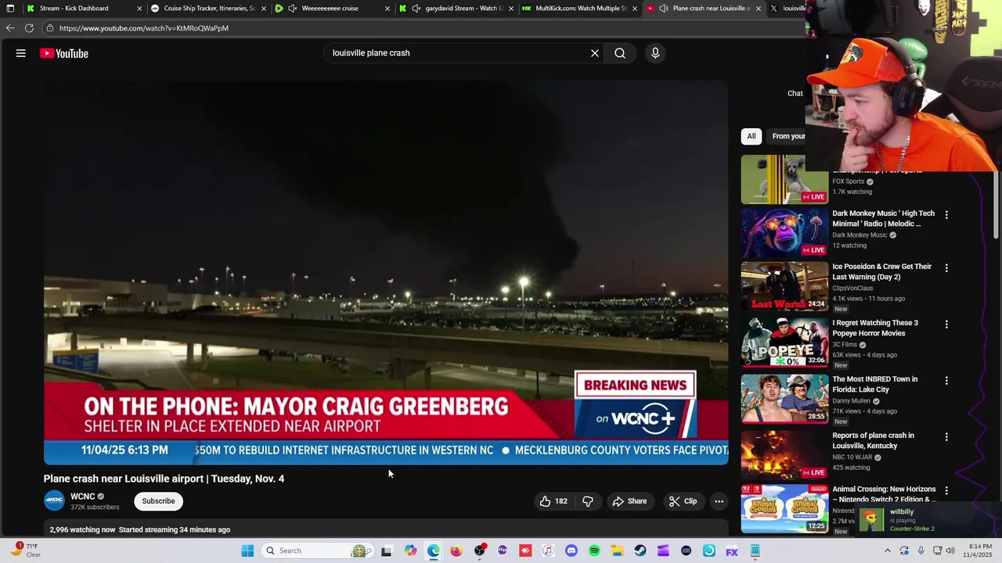1002x563 pixels.
Task: Open Microsoft Edge from taskbar
Action: (x=434, y=550)
